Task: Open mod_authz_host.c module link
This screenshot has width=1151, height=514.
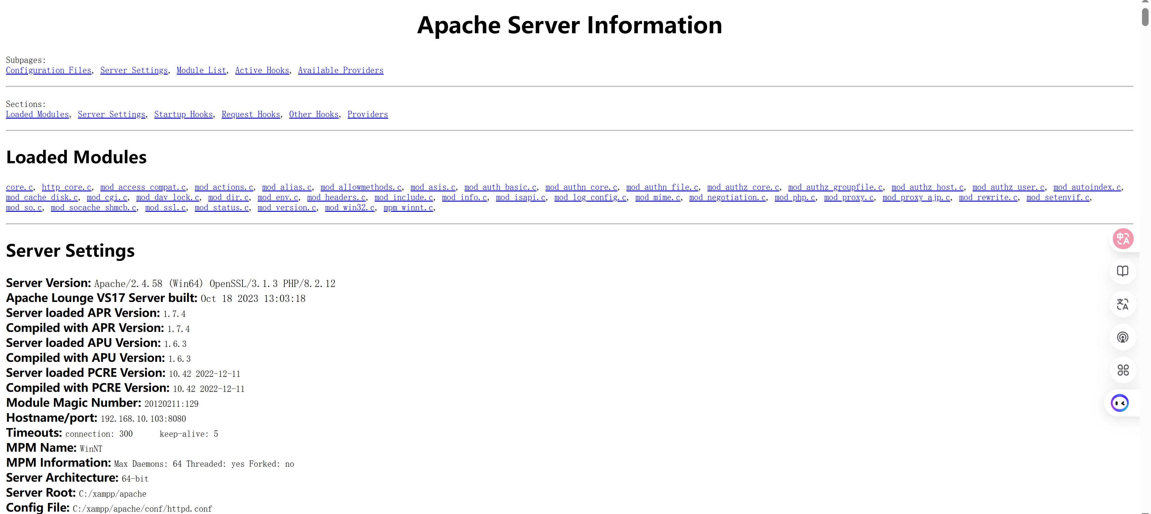Action: coord(928,187)
